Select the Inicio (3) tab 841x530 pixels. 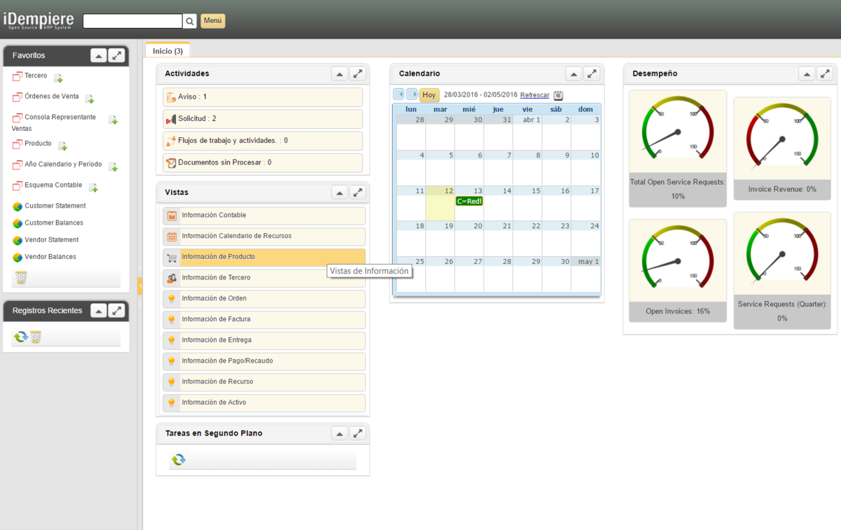[167, 50]
